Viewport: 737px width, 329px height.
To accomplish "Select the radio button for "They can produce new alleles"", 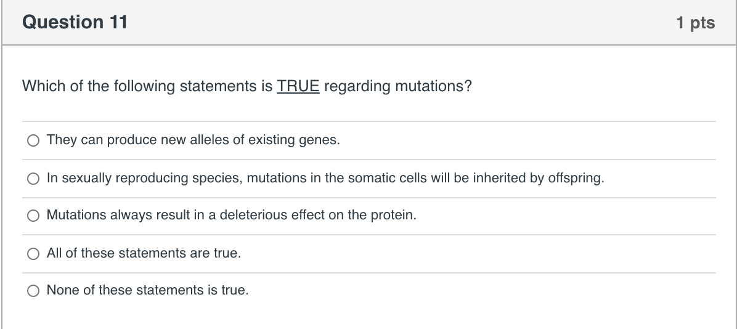I will coord(33,140).
